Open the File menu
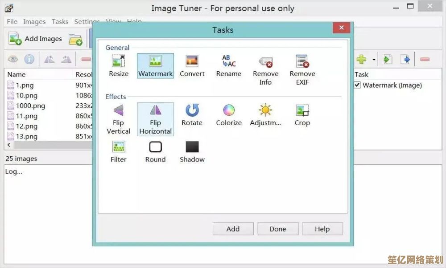 click(12, 21)
